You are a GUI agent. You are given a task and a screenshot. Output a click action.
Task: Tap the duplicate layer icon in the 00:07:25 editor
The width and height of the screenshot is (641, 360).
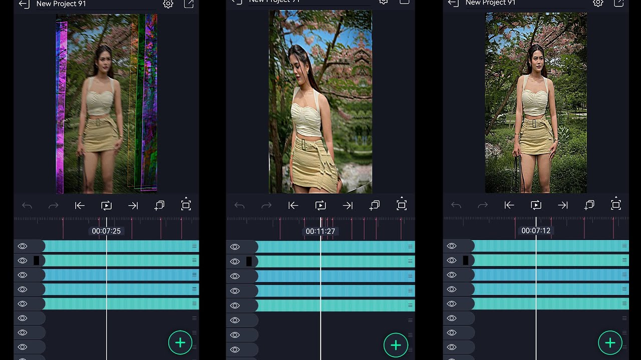coord(159,205)
